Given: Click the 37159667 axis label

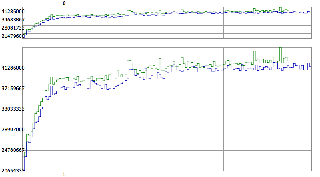Looking at the screenshot, I should click(x=13, y=88).
